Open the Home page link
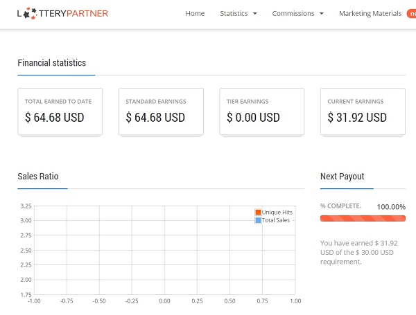416x315 pixels. 195,13
